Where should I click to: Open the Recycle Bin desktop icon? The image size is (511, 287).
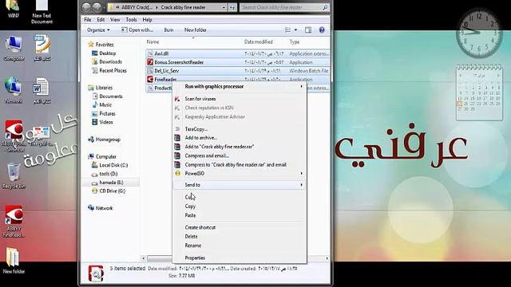(14, 176)
